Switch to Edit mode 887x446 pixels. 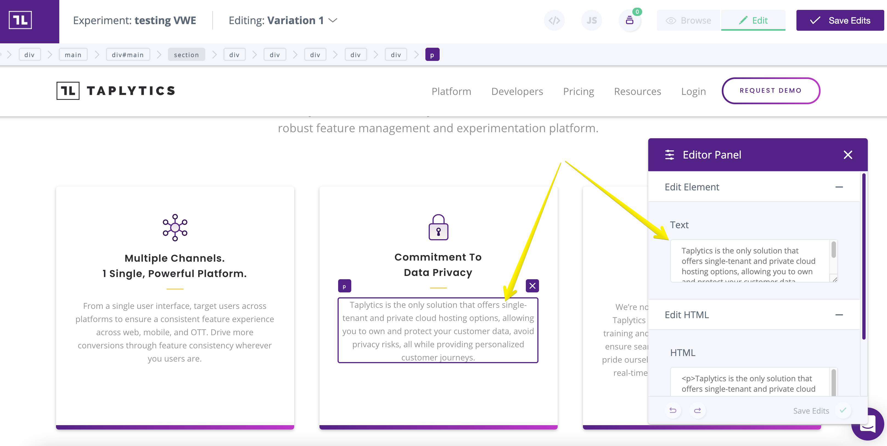click(x=753, y=20)
